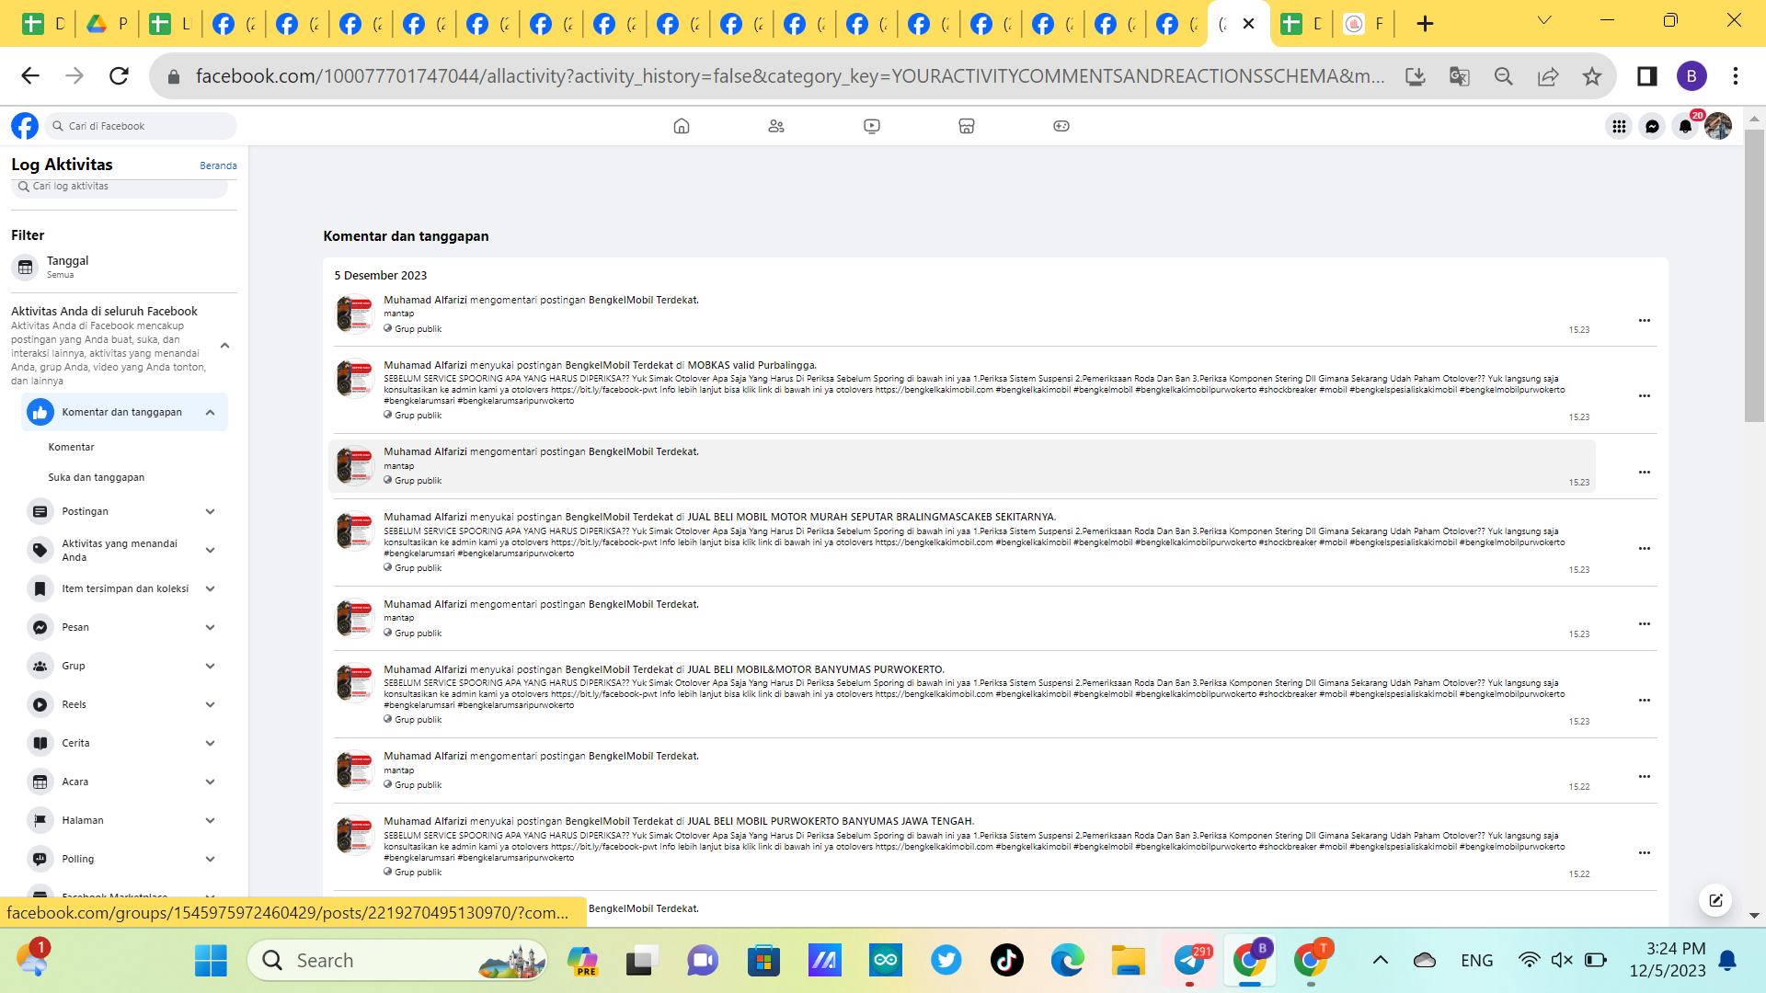Open the tab search dropdown in Chrome
Screen dimensions: 1766x993
(x=1544, y=20)
